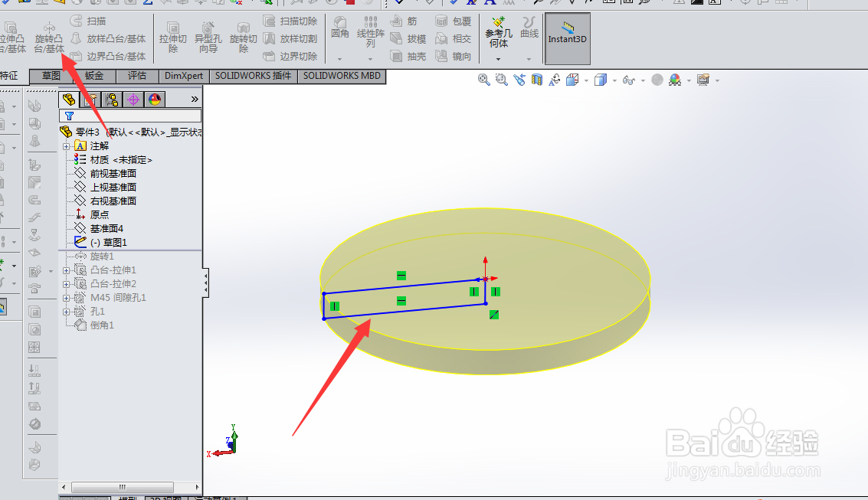Viewport: 868px width, 500px height.
Task: Open the Apply Scene dropdown arrow
Action: click(689, 80)
